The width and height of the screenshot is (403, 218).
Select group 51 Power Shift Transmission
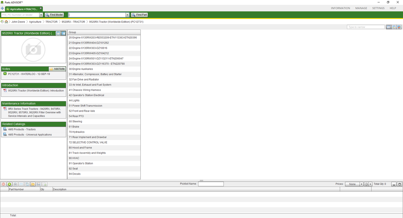click(x=104, y=106)
